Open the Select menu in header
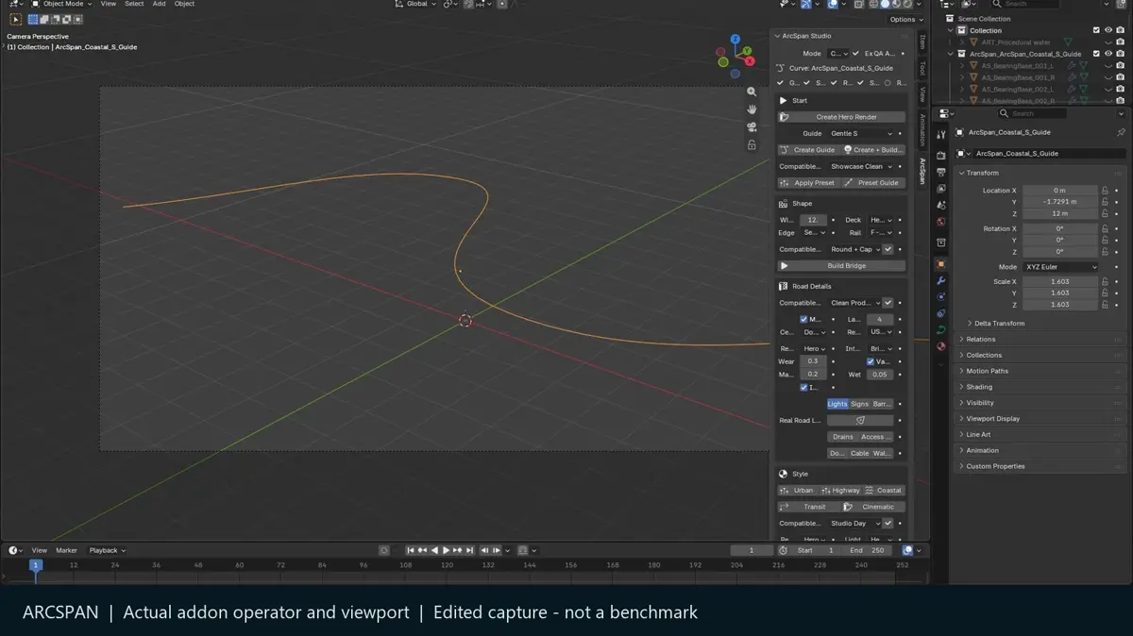 [x=134, y=4]
